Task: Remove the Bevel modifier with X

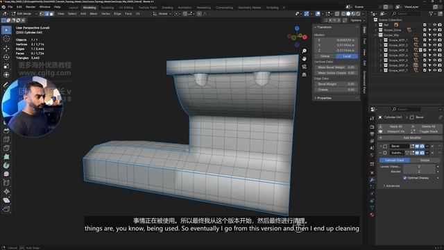Action: click(432, 147)
